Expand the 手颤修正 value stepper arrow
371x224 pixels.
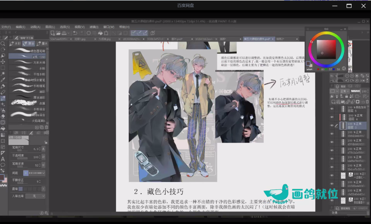coord(39,181)
